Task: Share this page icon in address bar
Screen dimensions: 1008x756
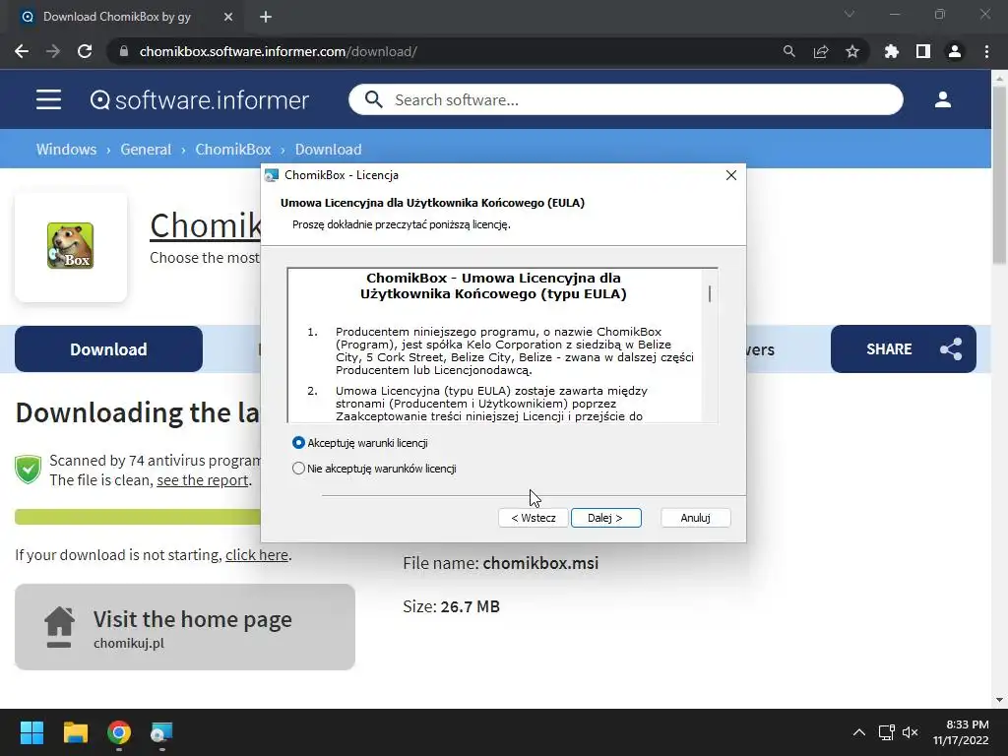Action: pyautogui.click(x=821, y=51)
